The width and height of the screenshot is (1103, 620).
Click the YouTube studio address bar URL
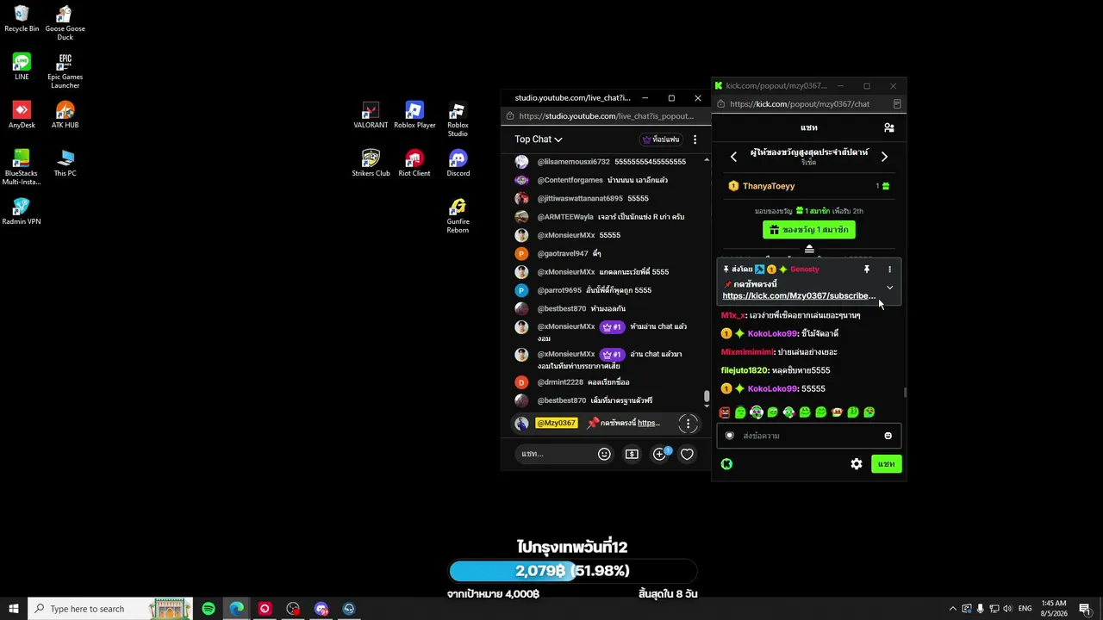click(x=606, y=116)
